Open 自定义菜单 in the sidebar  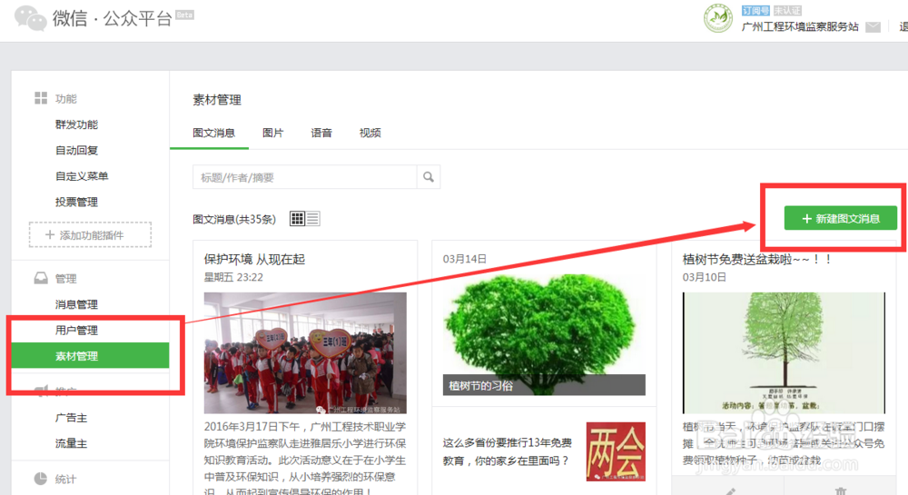pos(82,176)
